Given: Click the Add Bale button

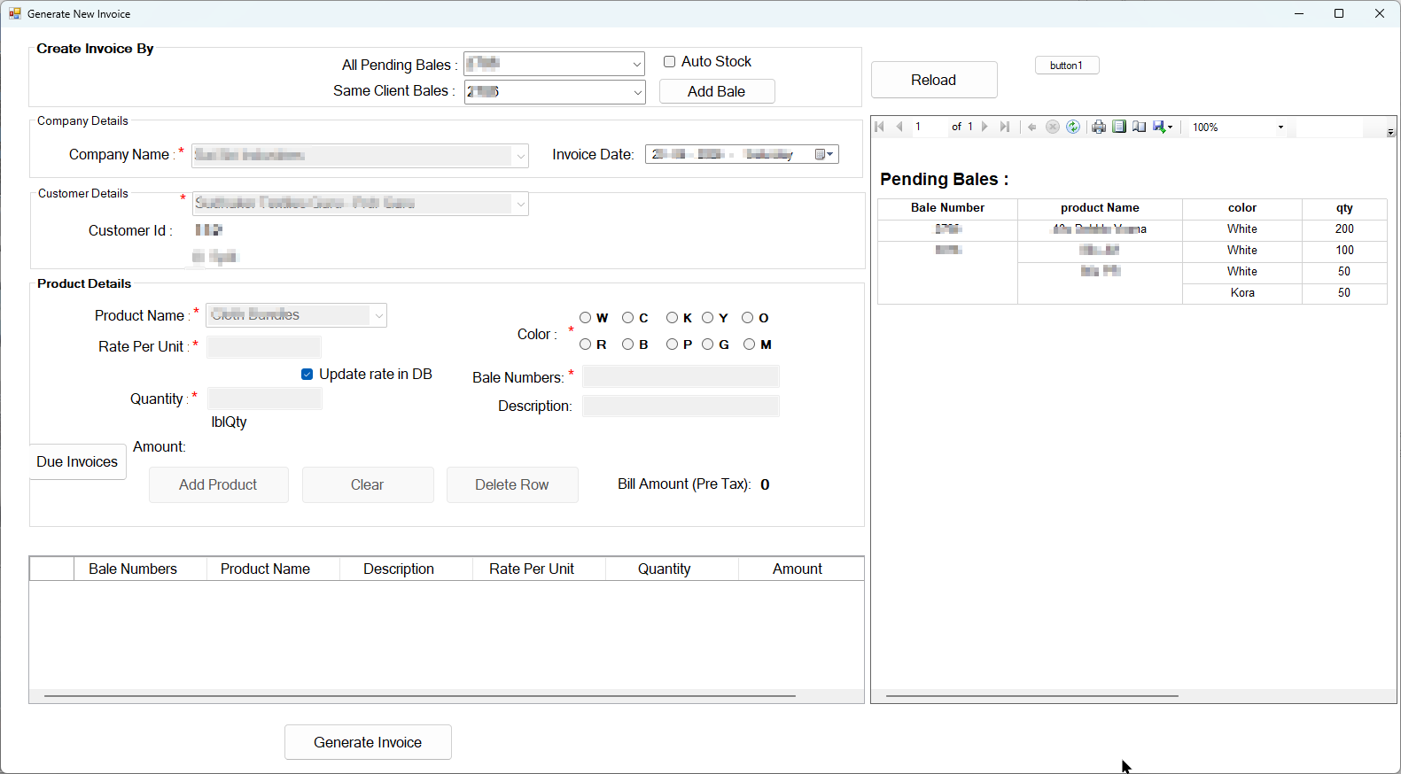Looking at the screenshot, I should [x=717, y=91].
